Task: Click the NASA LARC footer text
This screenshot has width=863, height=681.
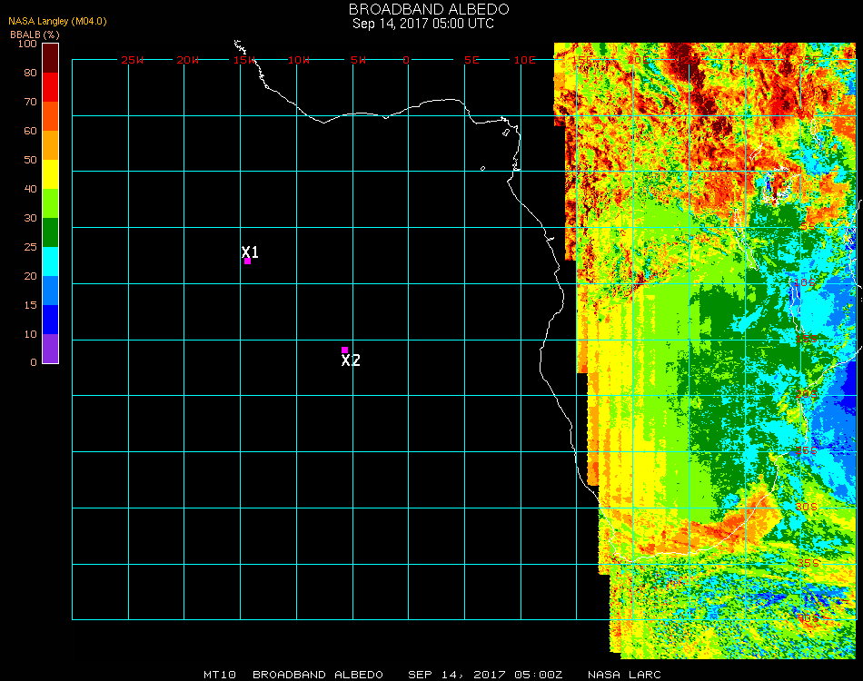Action: [x=624, y=675]
